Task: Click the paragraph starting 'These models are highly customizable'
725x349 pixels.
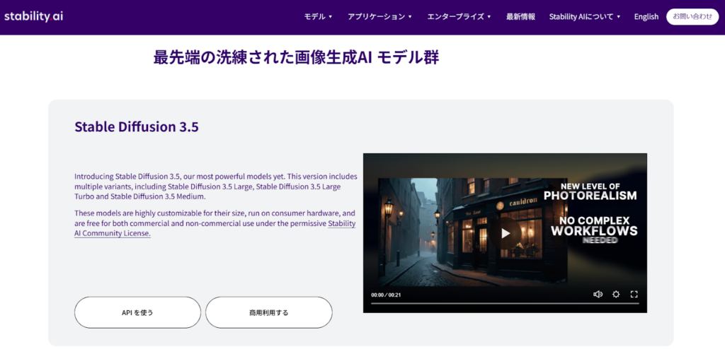Action: click(215, 223)
